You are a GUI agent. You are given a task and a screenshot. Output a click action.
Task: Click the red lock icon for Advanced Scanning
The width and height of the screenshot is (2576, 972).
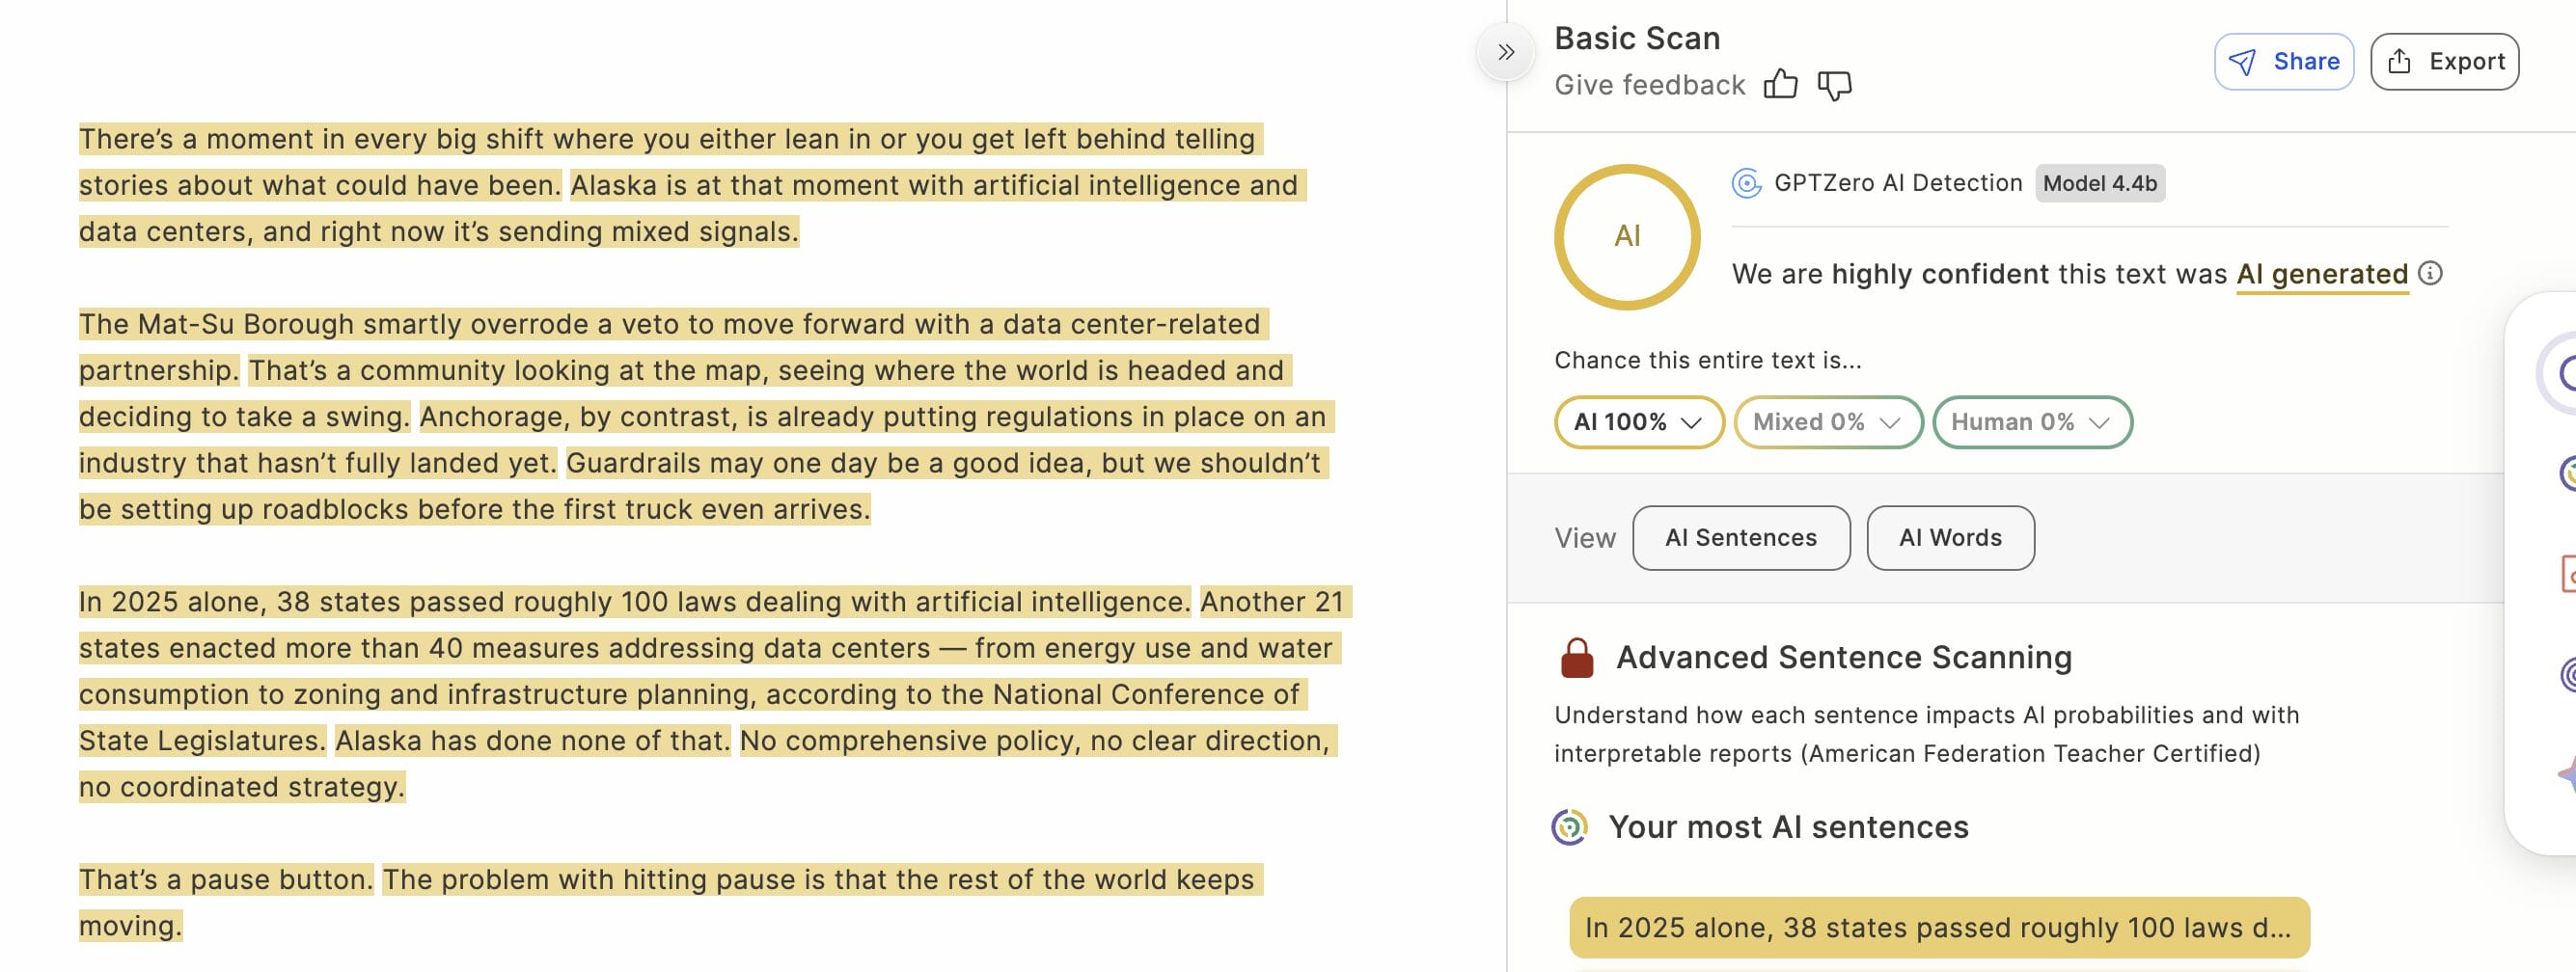(x=1577, y=659)
